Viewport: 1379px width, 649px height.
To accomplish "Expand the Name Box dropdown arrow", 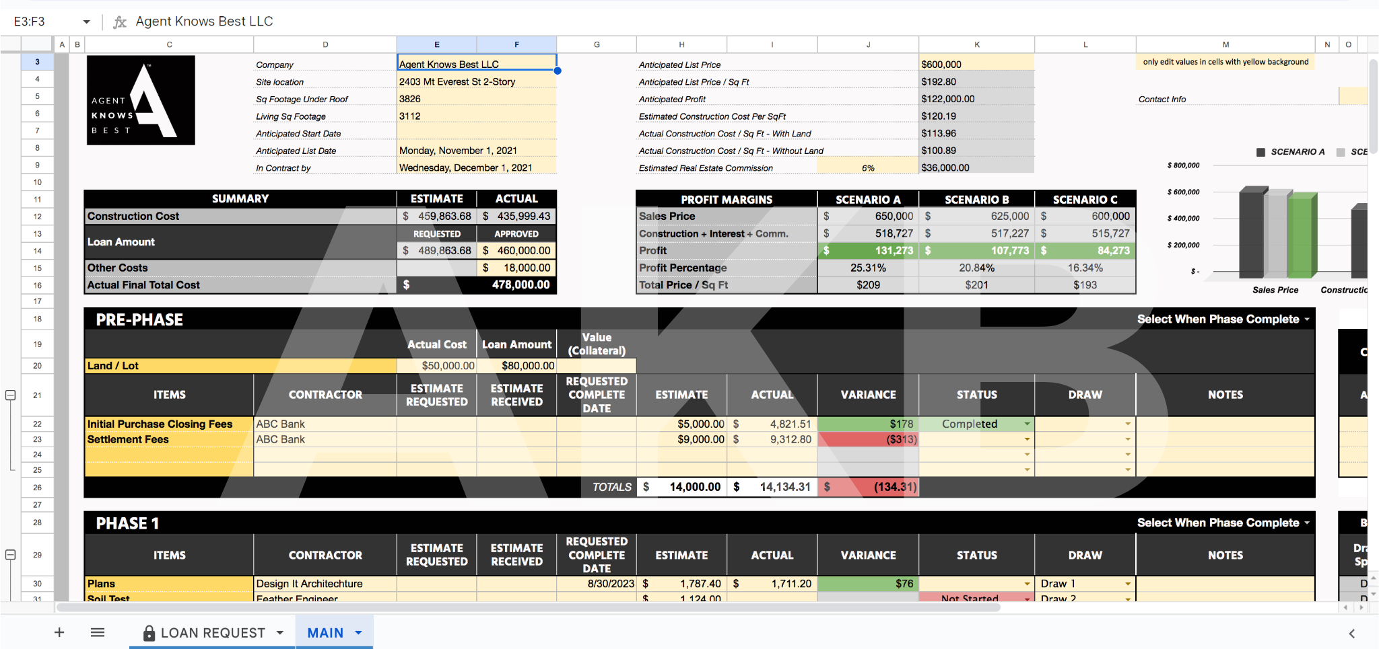I will tap(86, 22).
